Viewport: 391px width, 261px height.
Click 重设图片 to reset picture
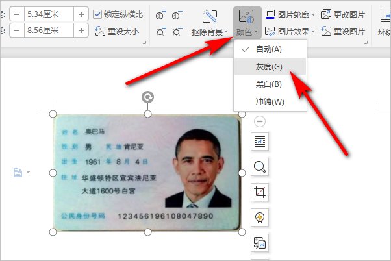pos(343,31)
